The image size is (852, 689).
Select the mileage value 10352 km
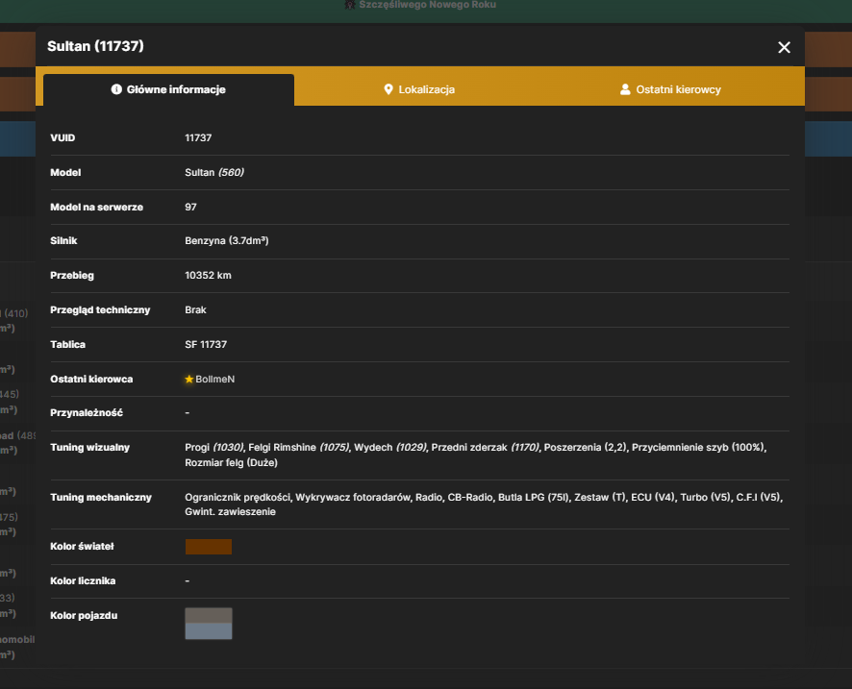(208, 275)
